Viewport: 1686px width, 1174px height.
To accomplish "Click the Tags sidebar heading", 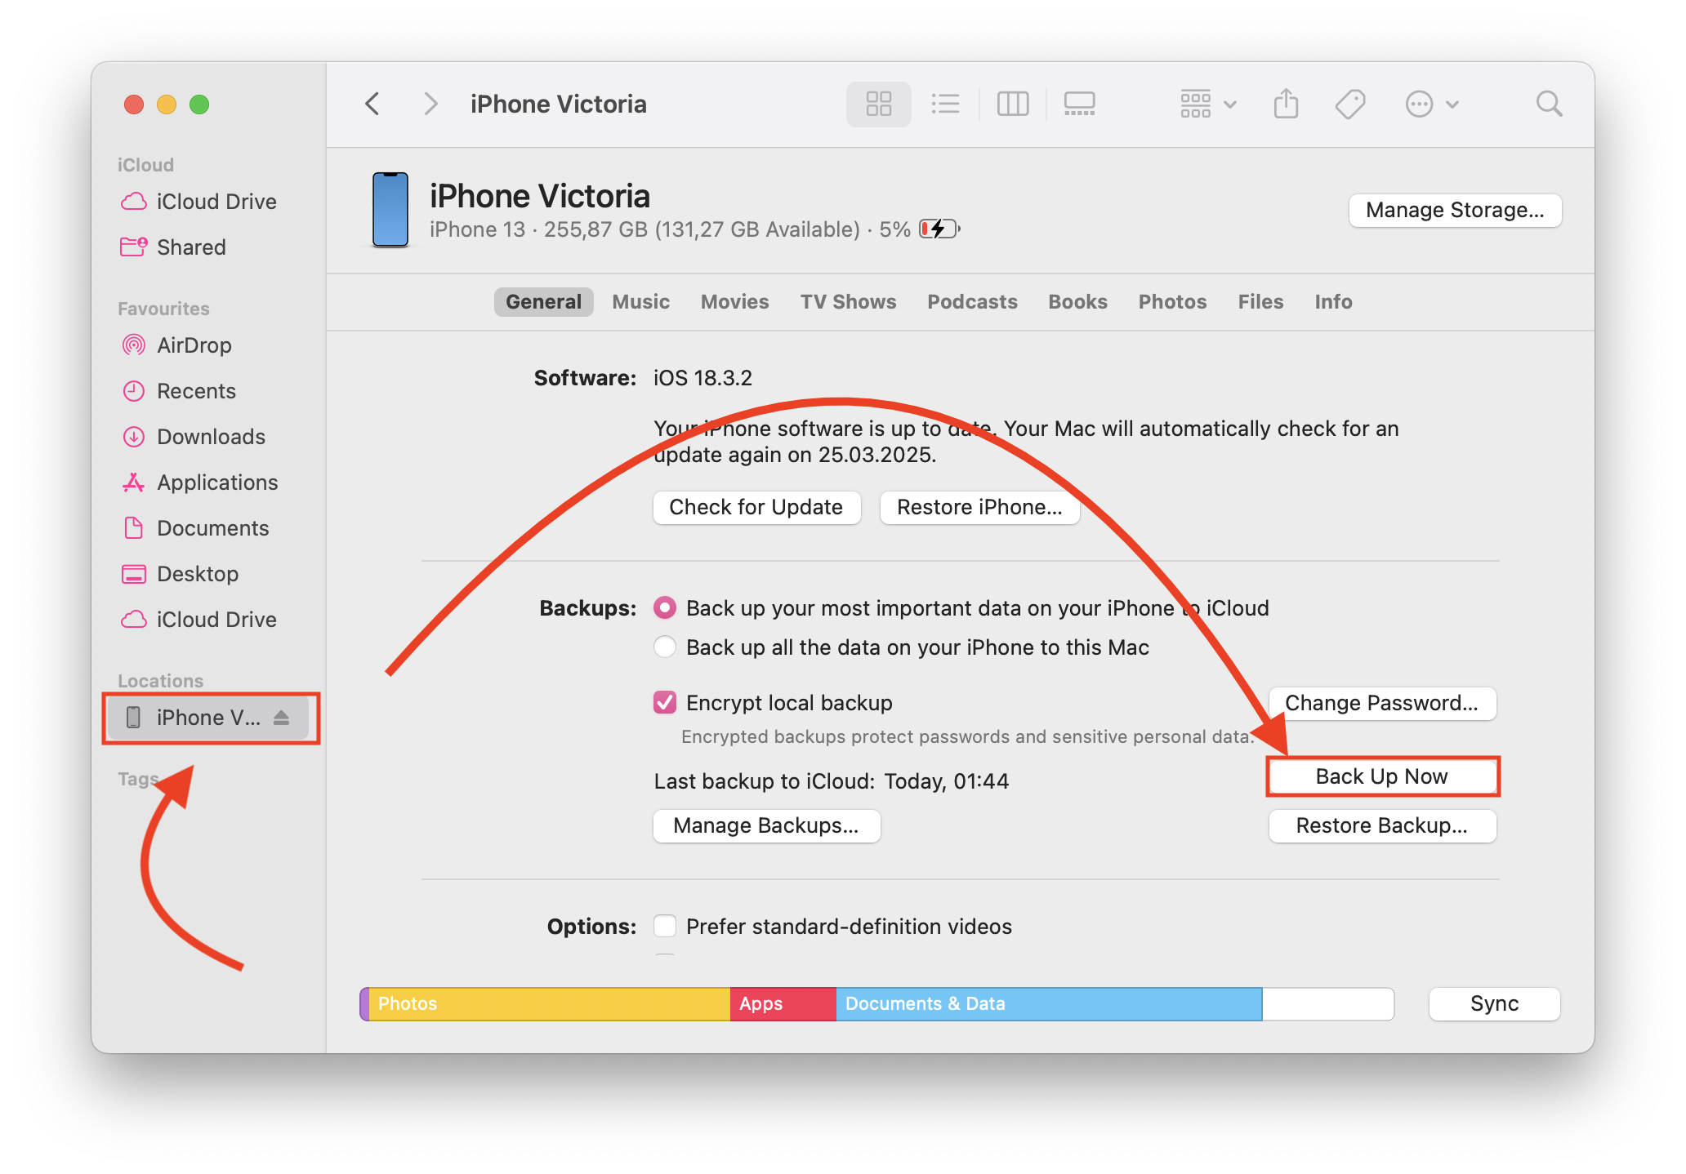I will [138, 779].
